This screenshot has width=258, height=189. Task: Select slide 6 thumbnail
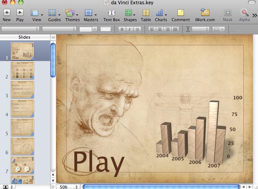coord(22,146)
